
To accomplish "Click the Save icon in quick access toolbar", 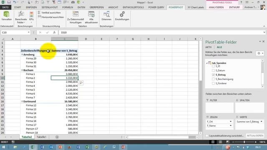I will point(9,2).
